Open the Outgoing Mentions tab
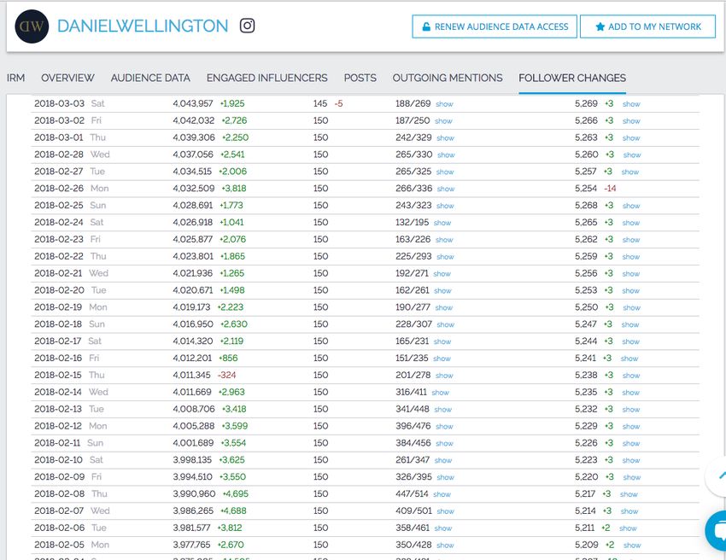 tap(448, 78)
